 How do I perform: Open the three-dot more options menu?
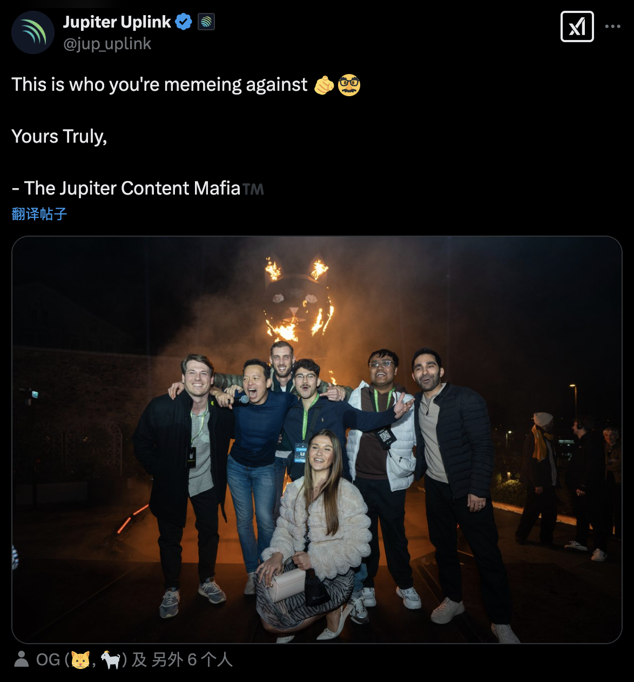point(612,26)
